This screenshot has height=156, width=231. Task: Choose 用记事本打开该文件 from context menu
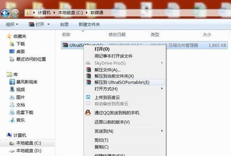(114, 56)
